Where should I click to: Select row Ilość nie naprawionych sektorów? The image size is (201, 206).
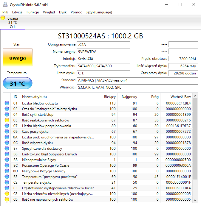(98, 199)
